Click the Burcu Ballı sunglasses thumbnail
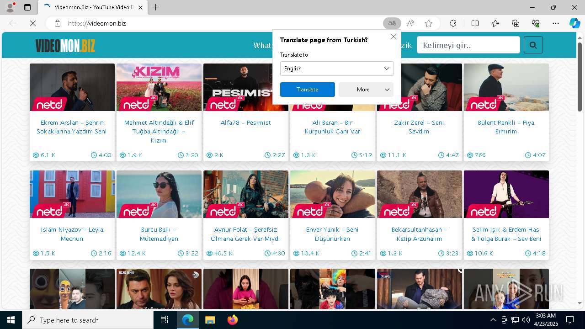Screen dimensions: 585x329 (x=159, y=194)
